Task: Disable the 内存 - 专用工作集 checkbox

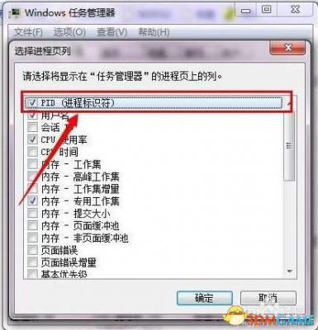Action: pyautogui.click(x=32, y=200)
